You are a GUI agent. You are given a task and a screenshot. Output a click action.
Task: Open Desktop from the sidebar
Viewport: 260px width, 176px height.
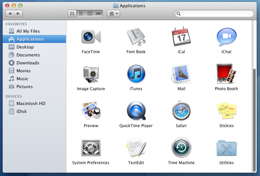pyautogui.click(x=34, y=47)
